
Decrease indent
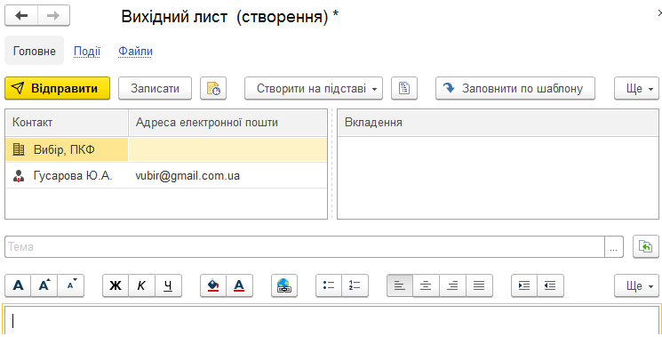tap(550, 286)
